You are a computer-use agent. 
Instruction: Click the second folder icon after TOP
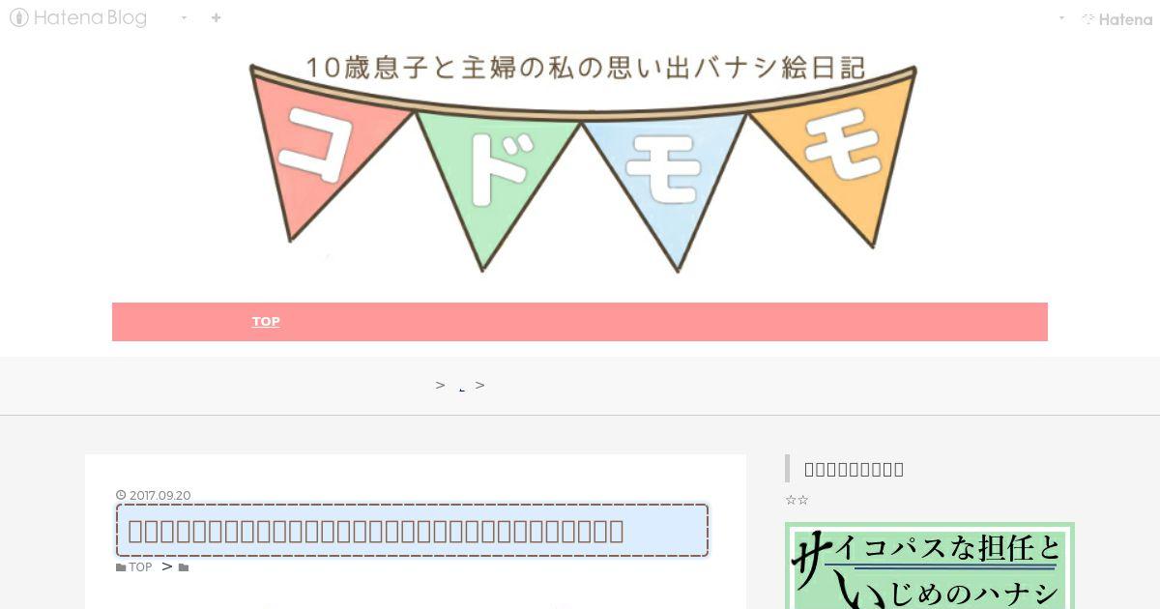pos(184,567)
